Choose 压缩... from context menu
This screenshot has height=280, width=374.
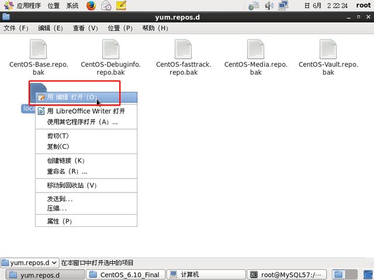click(86, 208)
